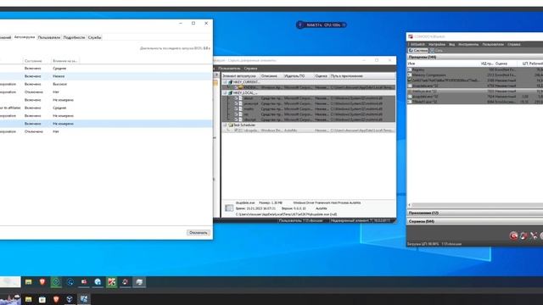Sort KillSwitch processes by Имя column
The width and height of the screenshot is (543, 305).
[x=443, y=64]
